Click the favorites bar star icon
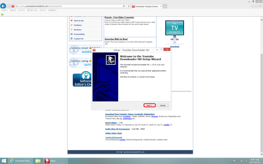263x164 pixels. coord(2,15)
